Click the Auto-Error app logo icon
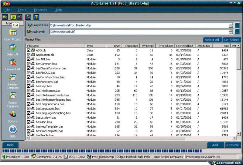The height and width of the screenshot is (165, 243). [6, 3]
